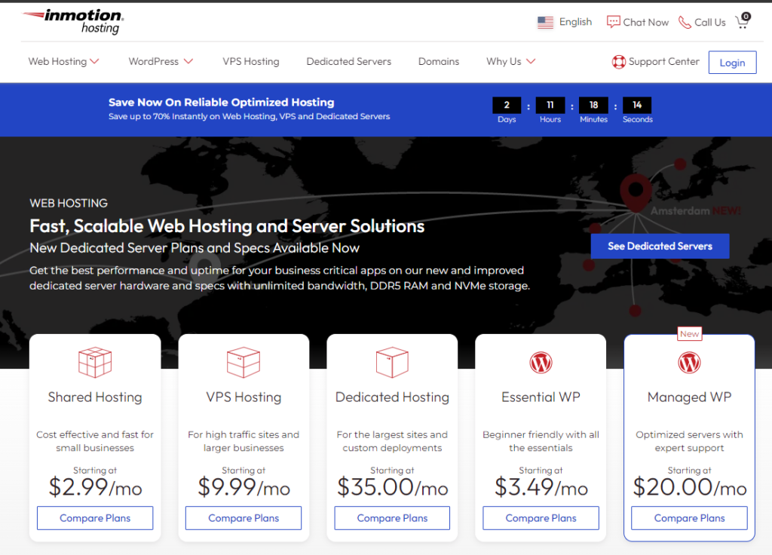Compare Plans for Dedicated Hosting
Image resolution: width=772 pixels, height=555 pixels.
[392, 518]
